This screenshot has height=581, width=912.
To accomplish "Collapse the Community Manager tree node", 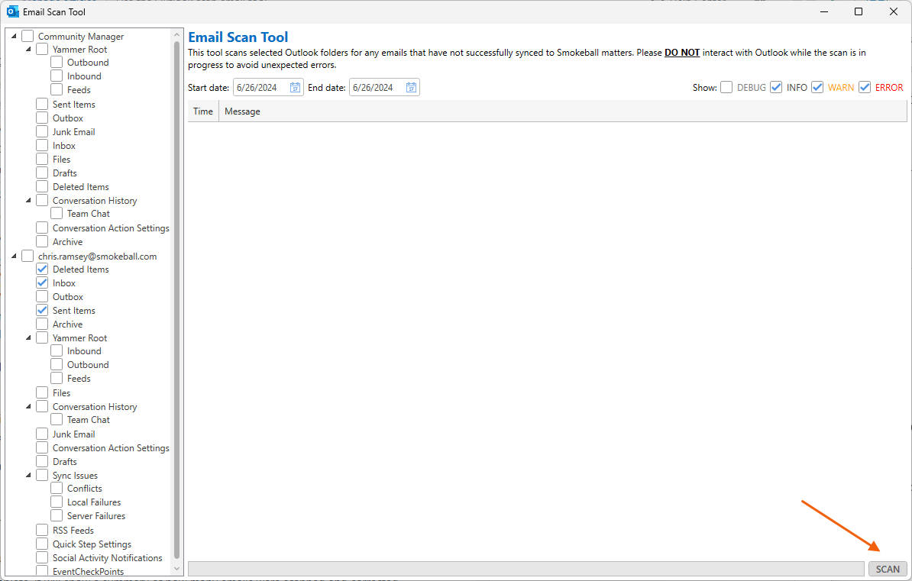I will (14, 36).
